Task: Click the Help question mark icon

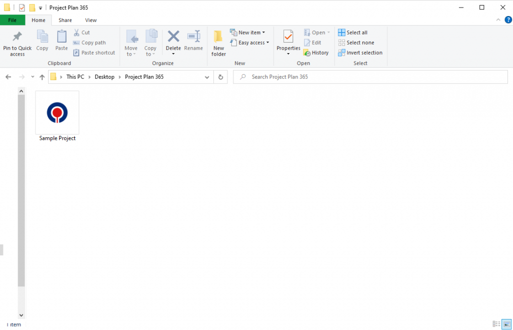Action: tap(508, 20)
